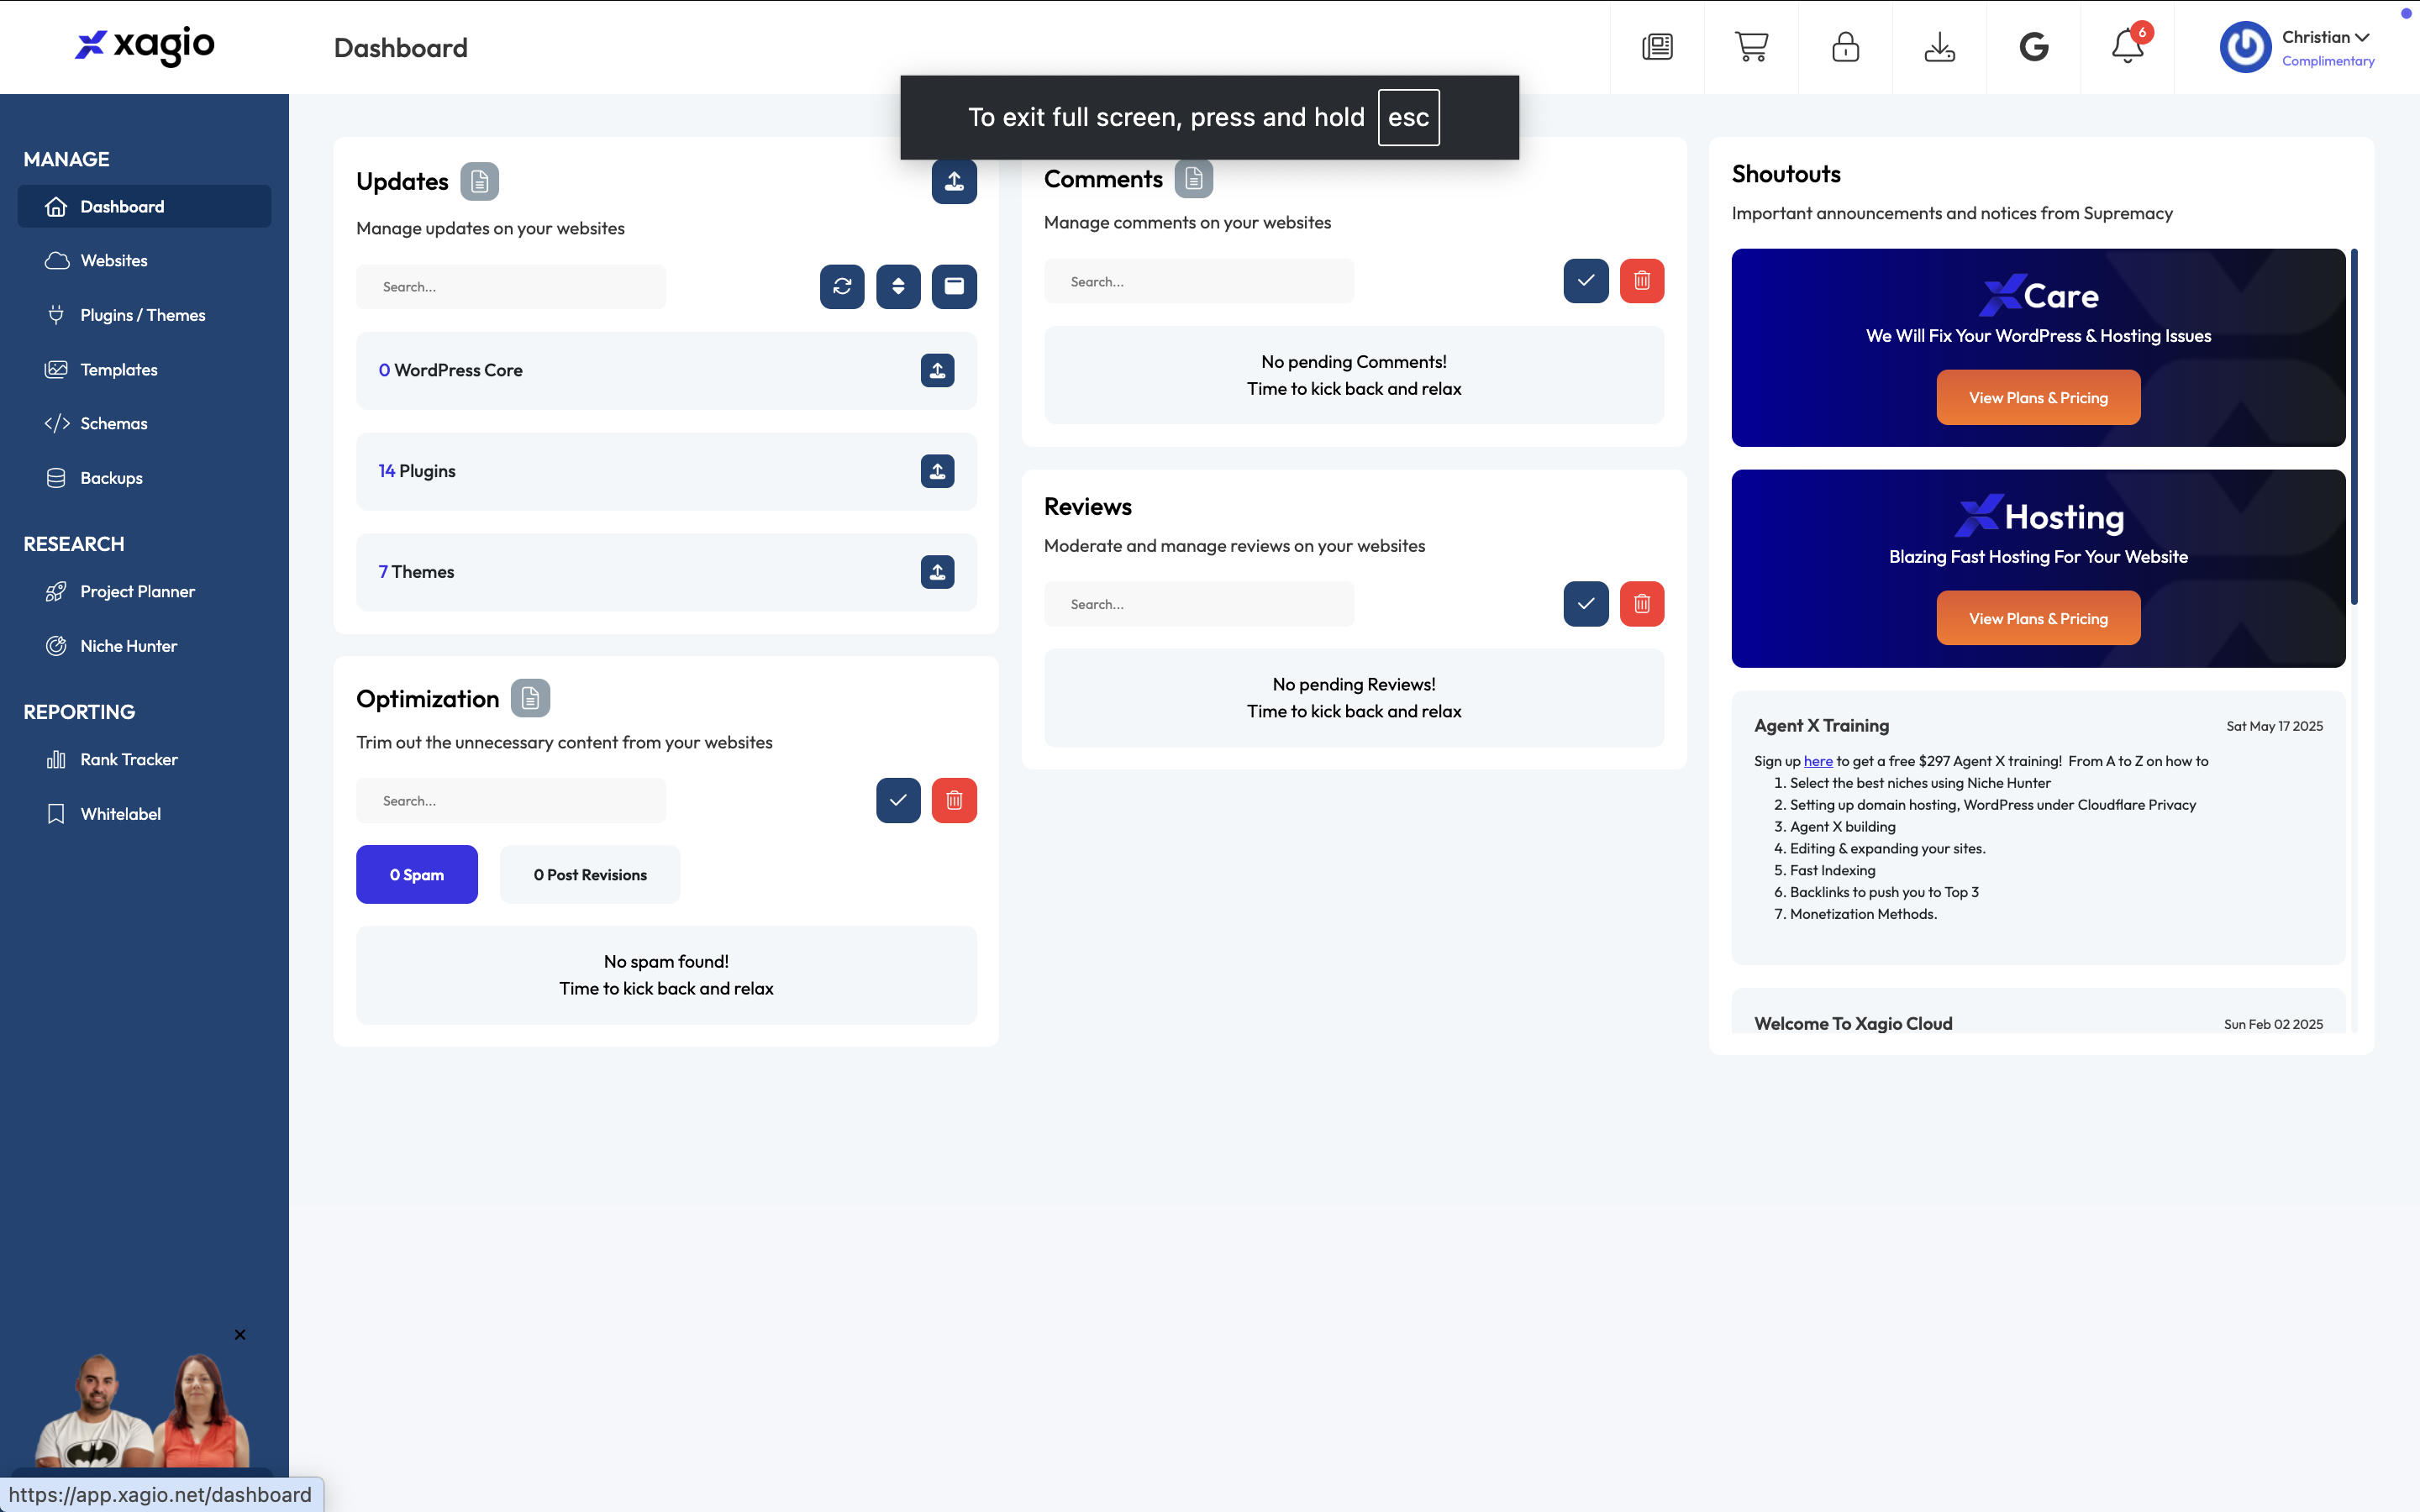The image size is (2420, 1512).
Task: Click the 7 Themes row label
Action: pyautogui.click(x=416, y=572)
